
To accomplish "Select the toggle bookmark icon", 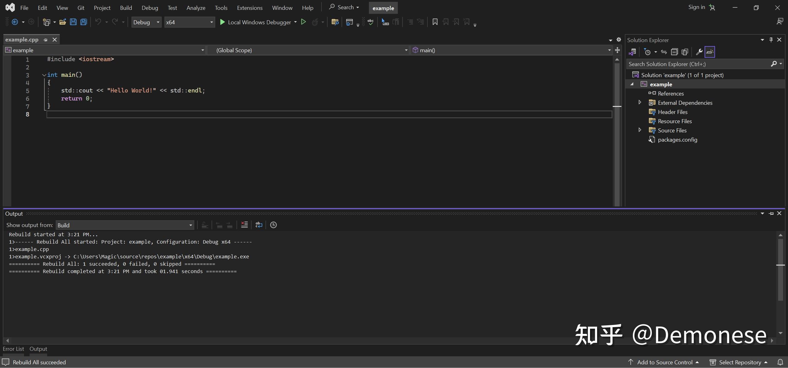I will (434, 22).
